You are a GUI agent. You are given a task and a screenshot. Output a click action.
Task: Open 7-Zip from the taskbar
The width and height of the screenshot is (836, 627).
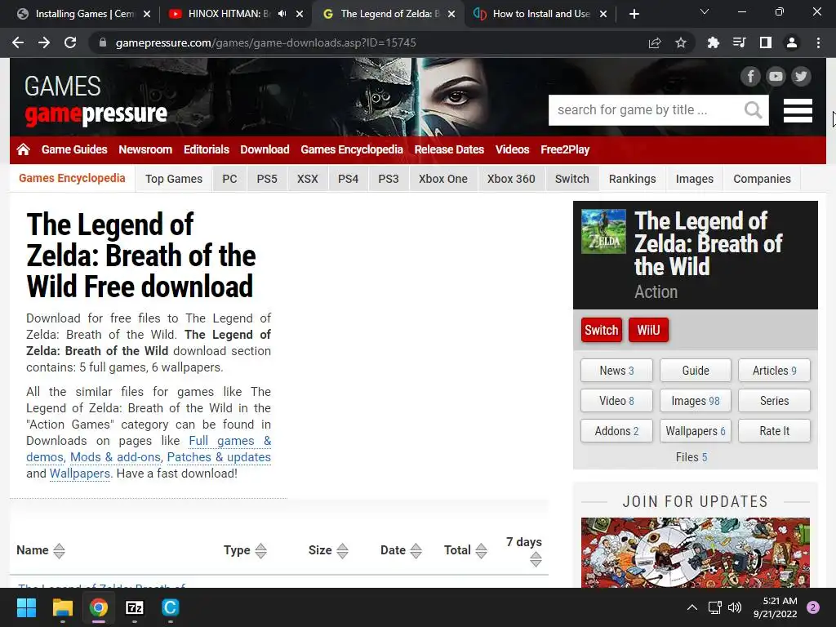[x=135, y=607]
